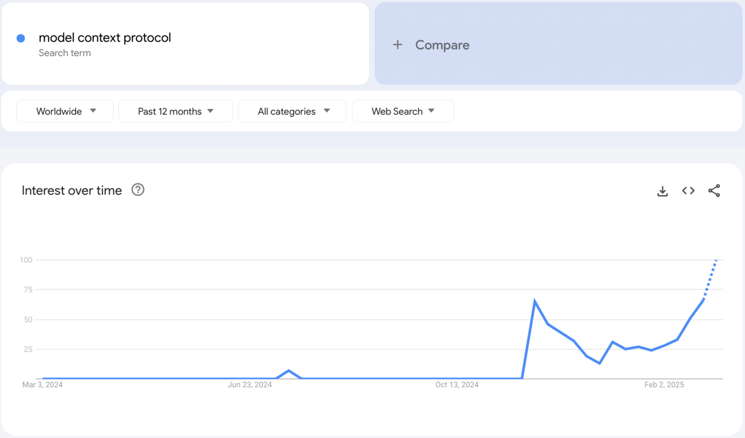Click the sharp spike peak after Oct 13, 2024

535,301
